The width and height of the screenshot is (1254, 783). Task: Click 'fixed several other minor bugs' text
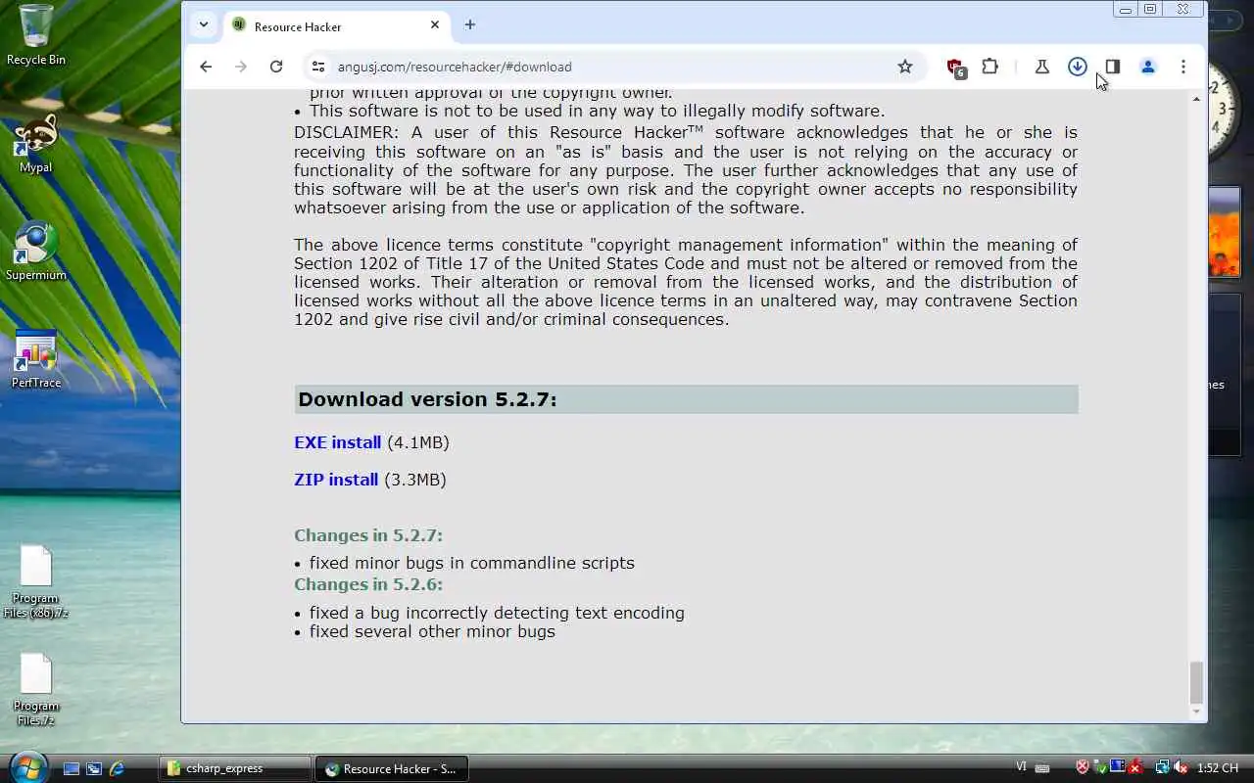[432, 631]
